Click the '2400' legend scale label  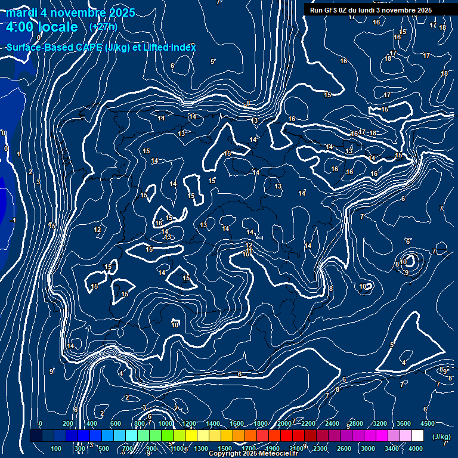tap(332, 423)
